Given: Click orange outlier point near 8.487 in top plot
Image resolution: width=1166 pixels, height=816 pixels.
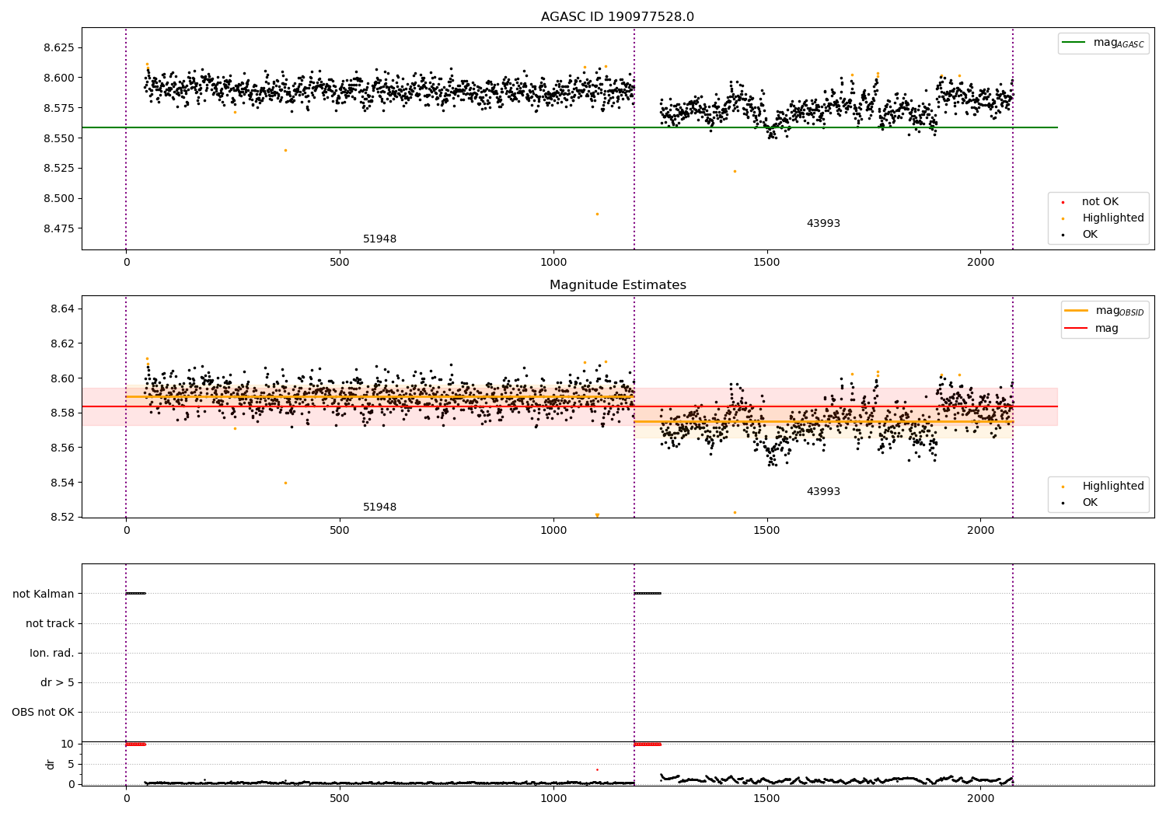Looking at the screenshot, I should pos(597,214).
